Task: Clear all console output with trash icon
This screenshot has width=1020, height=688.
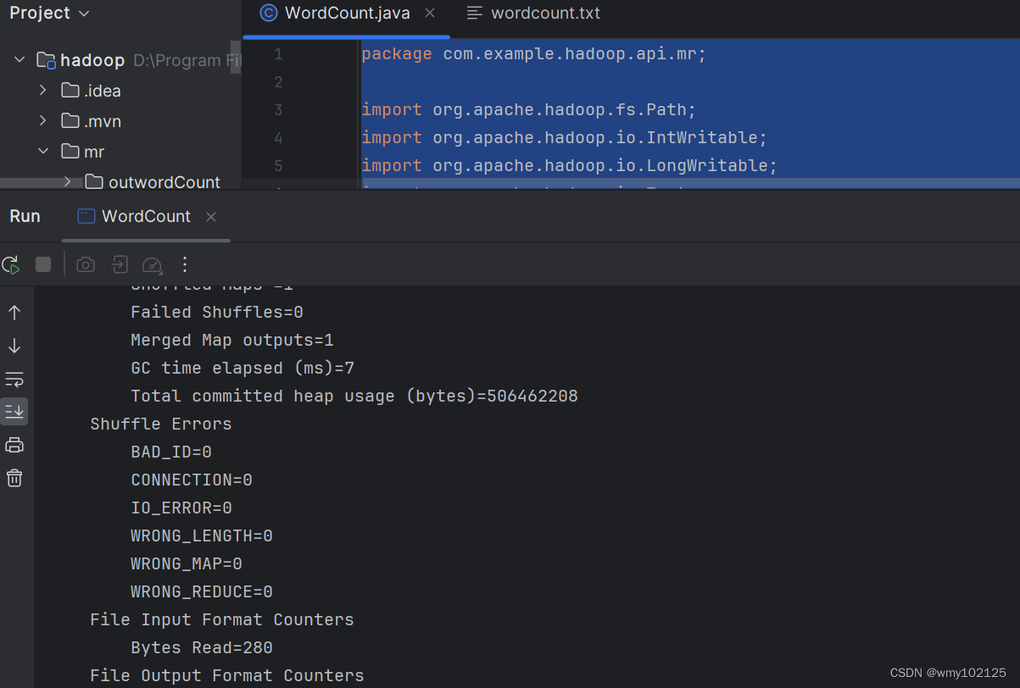Action: (x=14, y=478)
